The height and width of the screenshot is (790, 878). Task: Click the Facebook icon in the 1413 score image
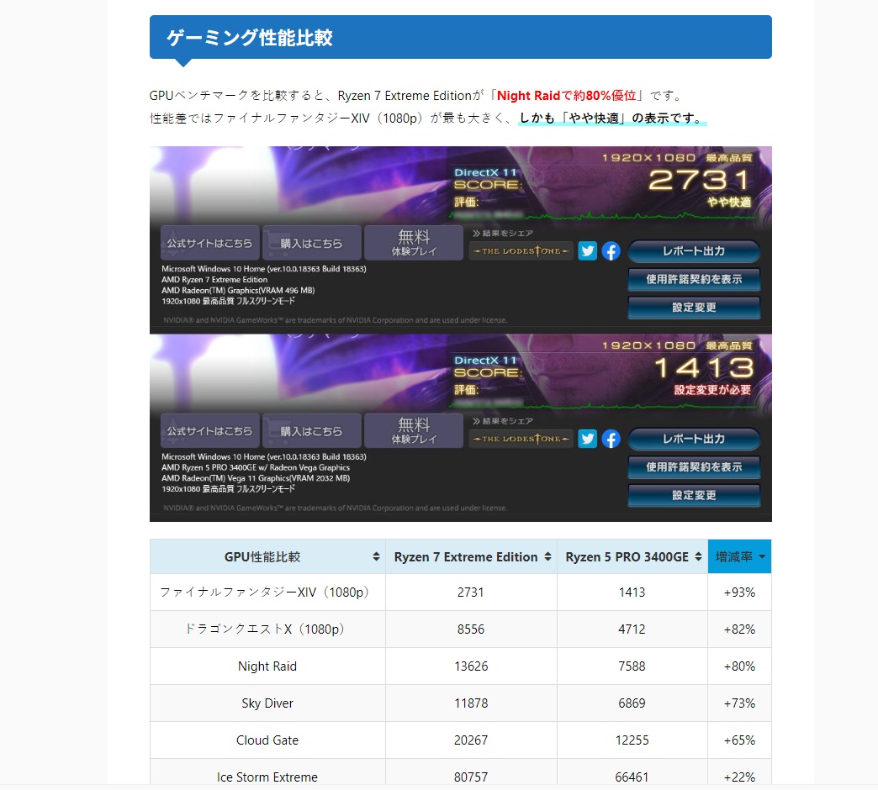point(611,439)
